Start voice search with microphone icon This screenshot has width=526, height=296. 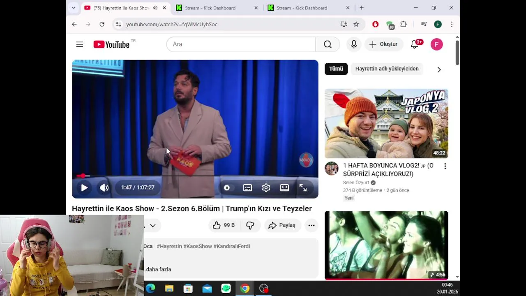354,44
